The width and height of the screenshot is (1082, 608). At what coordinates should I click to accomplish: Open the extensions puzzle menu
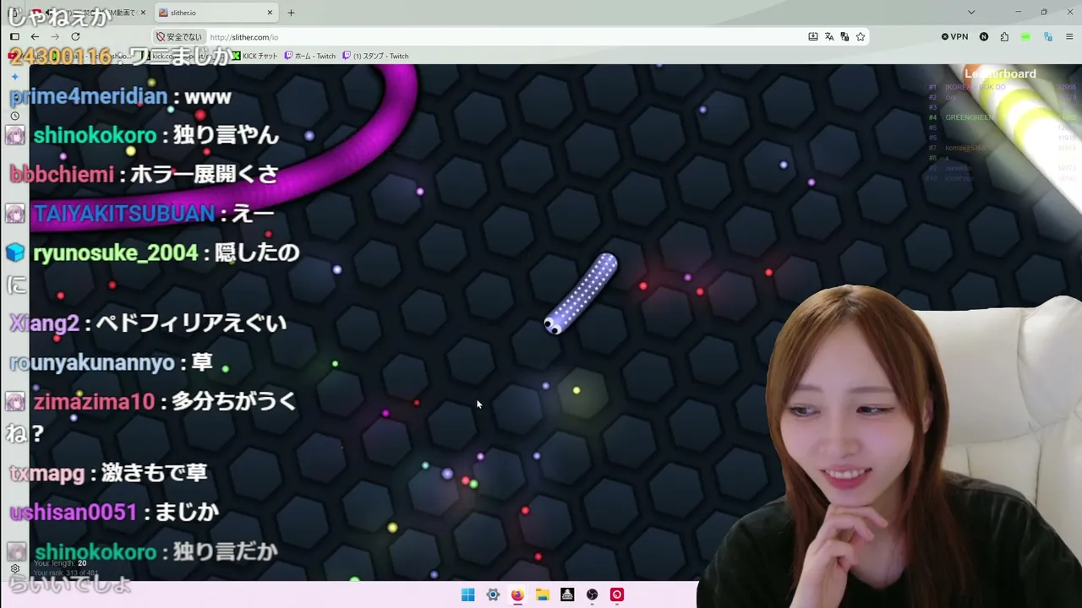click(x=1004, y=36)
